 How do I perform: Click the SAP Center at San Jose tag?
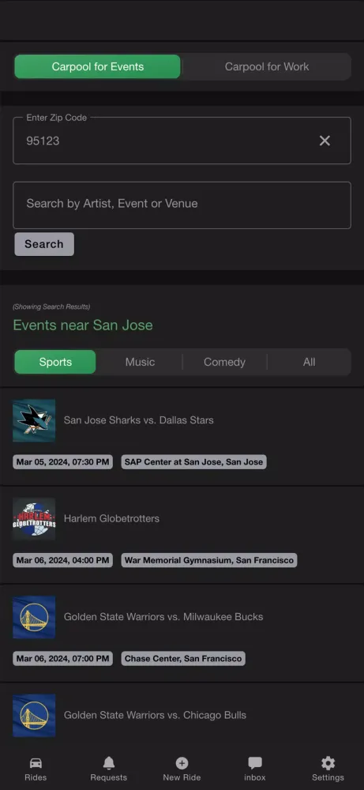(x=193, y=462)
